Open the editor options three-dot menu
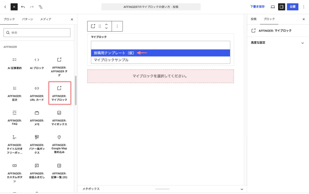309x194 pixels. pyautogui.click(x=304, y=7)
